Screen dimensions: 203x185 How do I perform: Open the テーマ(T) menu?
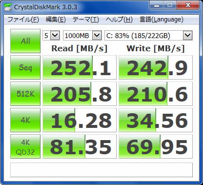pos(86,20)
